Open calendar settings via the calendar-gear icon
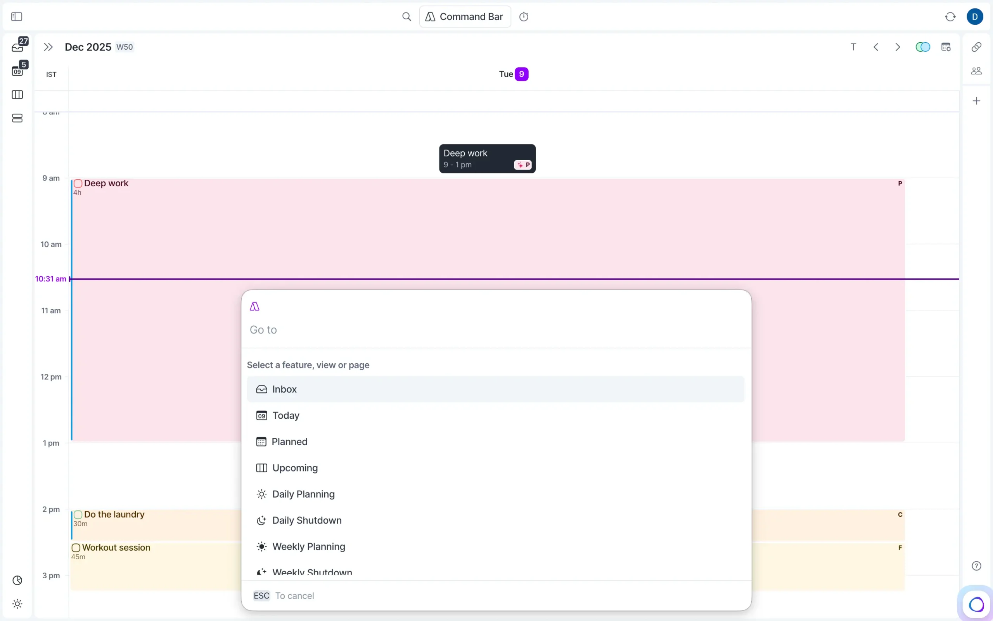 click(946, 47)
